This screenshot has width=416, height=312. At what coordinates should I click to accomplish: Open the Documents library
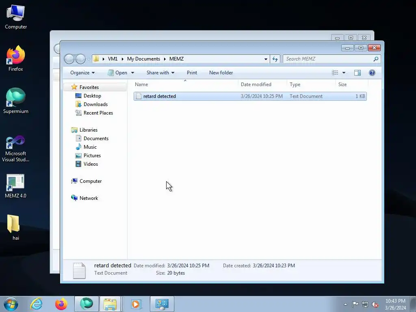point(96,139)
